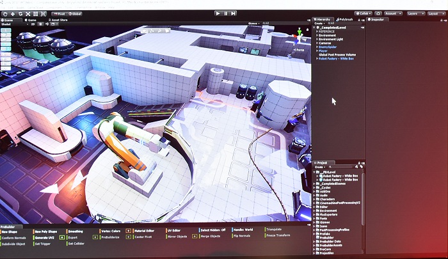Viewport: 448px width, 259px height.
Task: Select the combined Transform tool
Action: 44,13
